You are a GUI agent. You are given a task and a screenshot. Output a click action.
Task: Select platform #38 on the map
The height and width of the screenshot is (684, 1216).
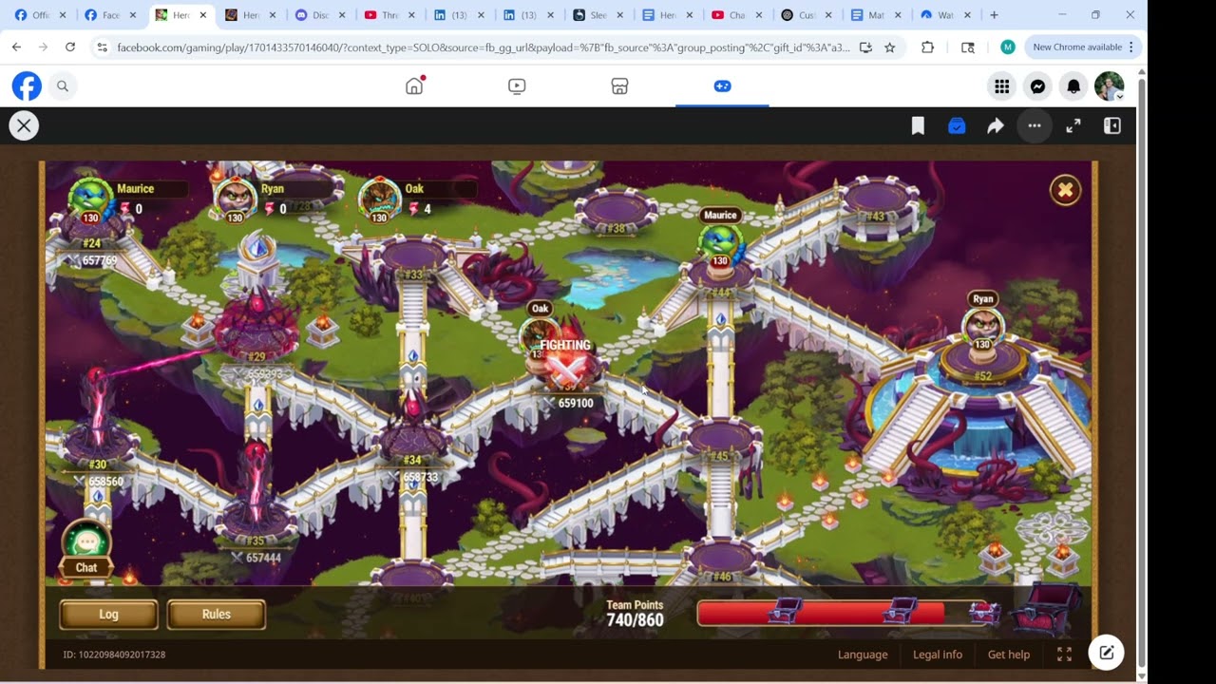616,213
